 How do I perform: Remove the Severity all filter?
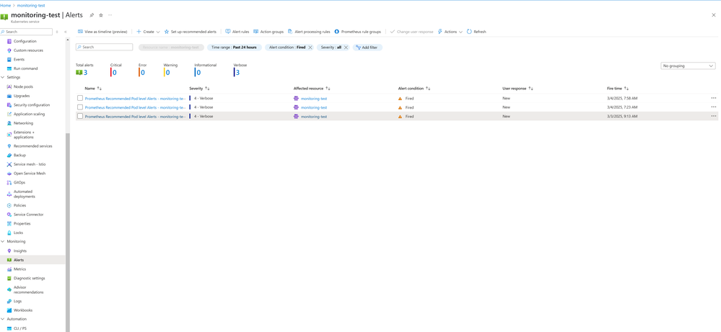pyautogui.click(x=346, y=48)
